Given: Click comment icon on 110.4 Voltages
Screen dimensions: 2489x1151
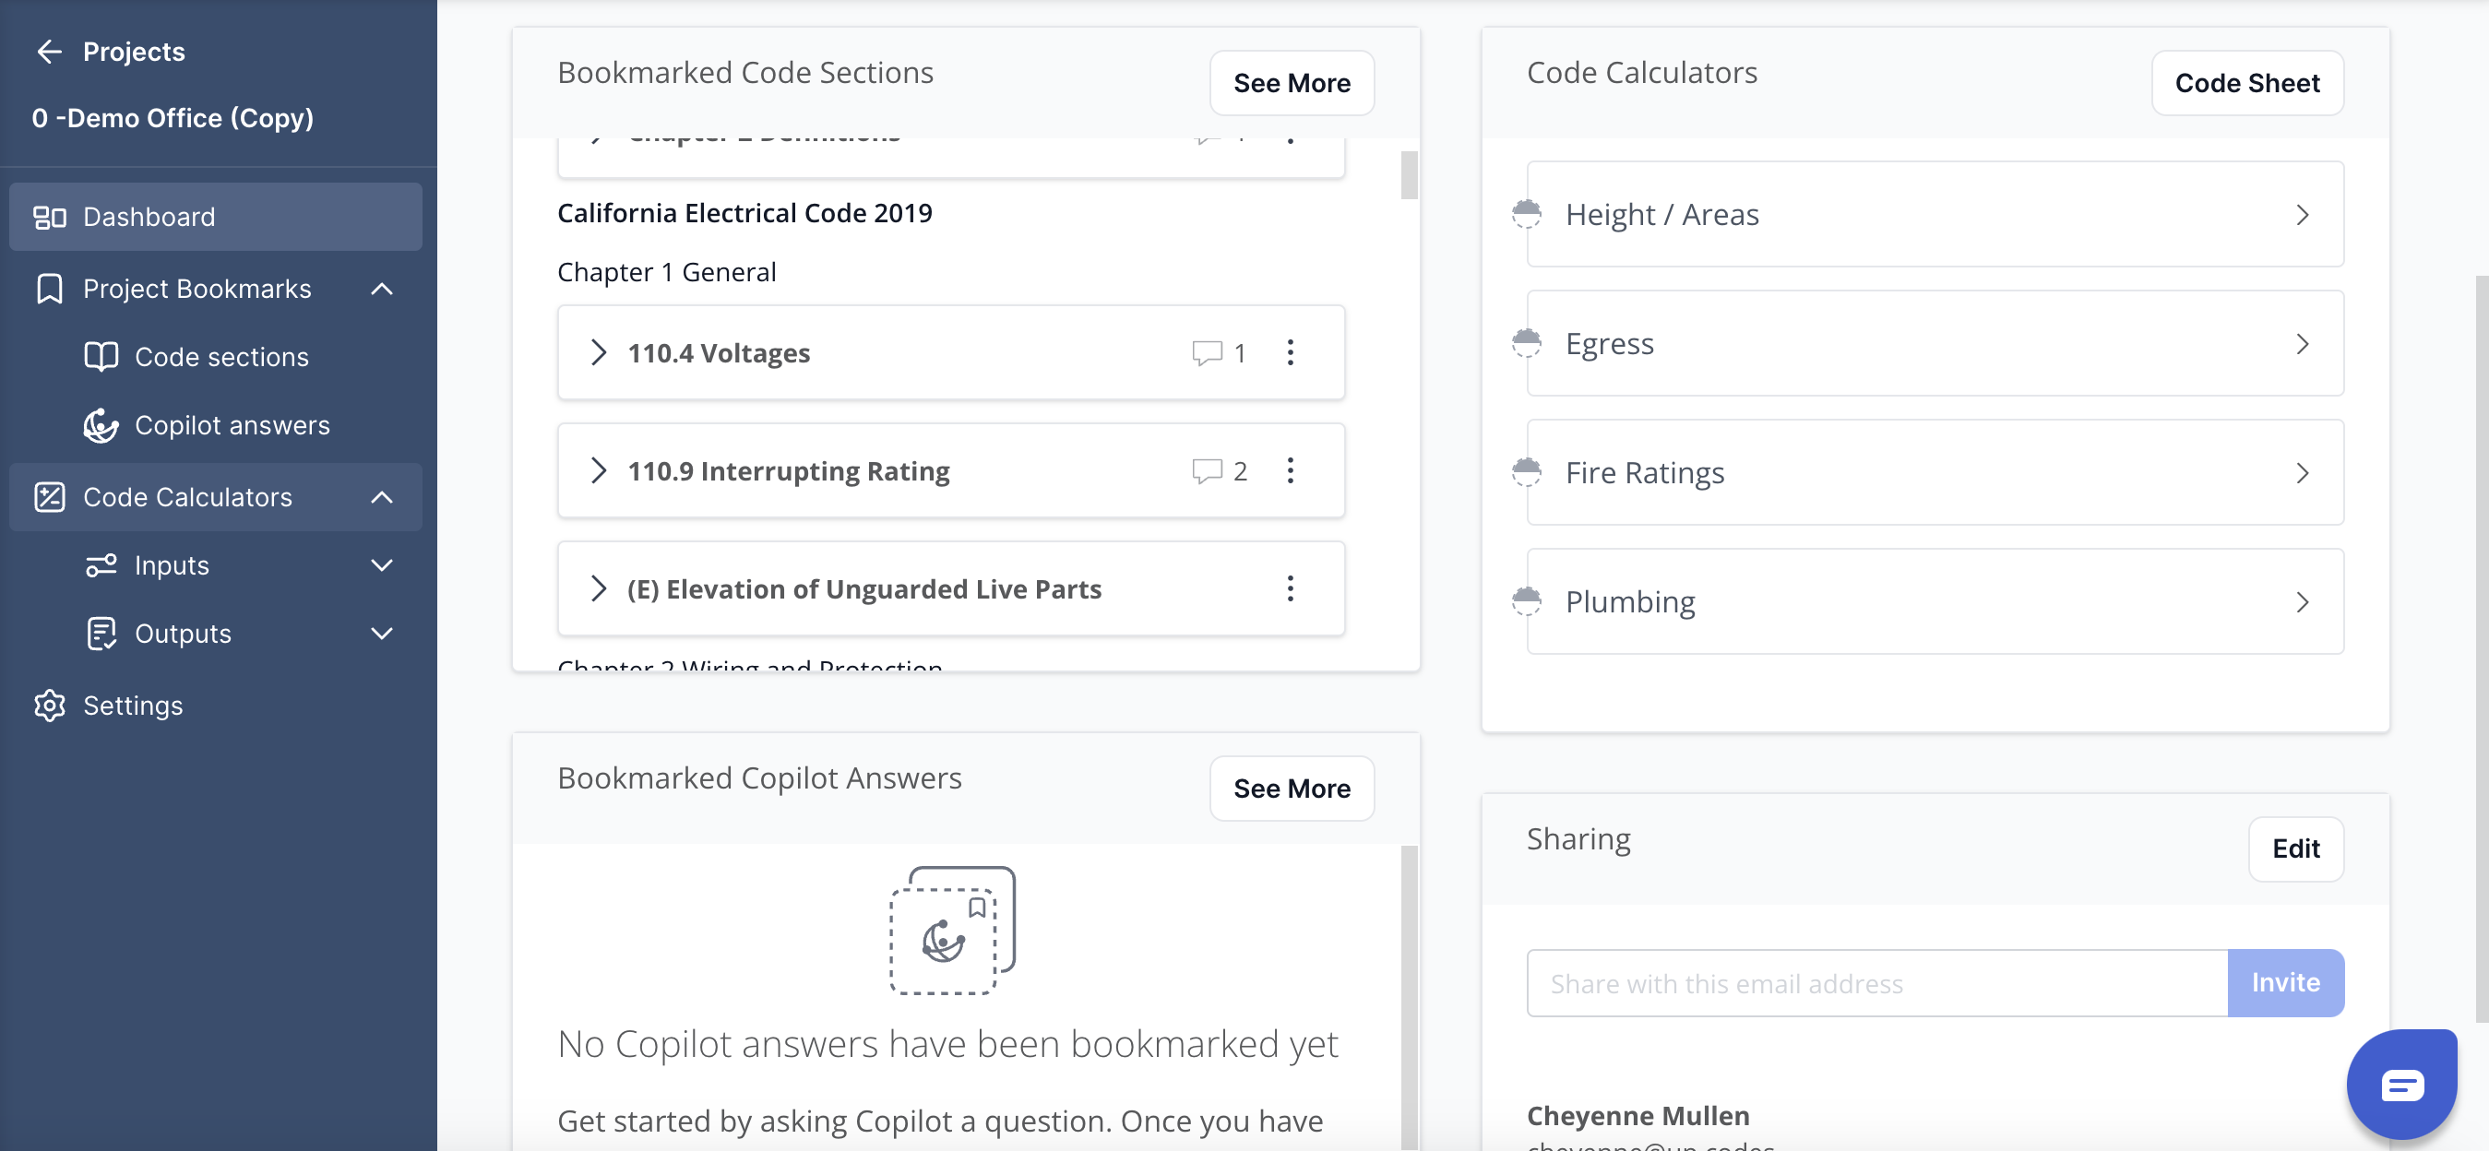Looking at the screenshot, I should click(x=1207, y=353).
